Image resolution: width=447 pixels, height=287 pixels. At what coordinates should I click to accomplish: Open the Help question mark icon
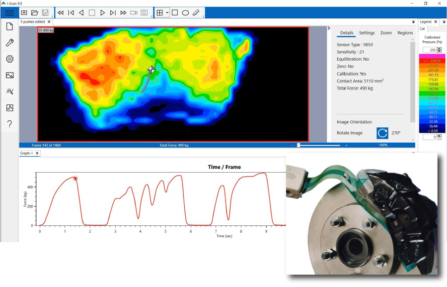9,124
